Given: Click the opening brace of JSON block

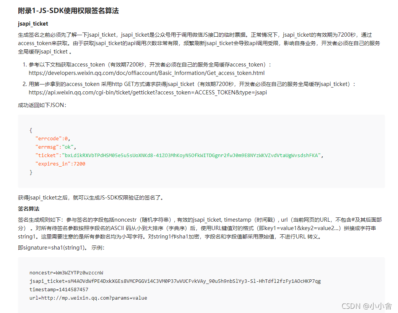Looking at the screenshot, I should click(31, 130).
